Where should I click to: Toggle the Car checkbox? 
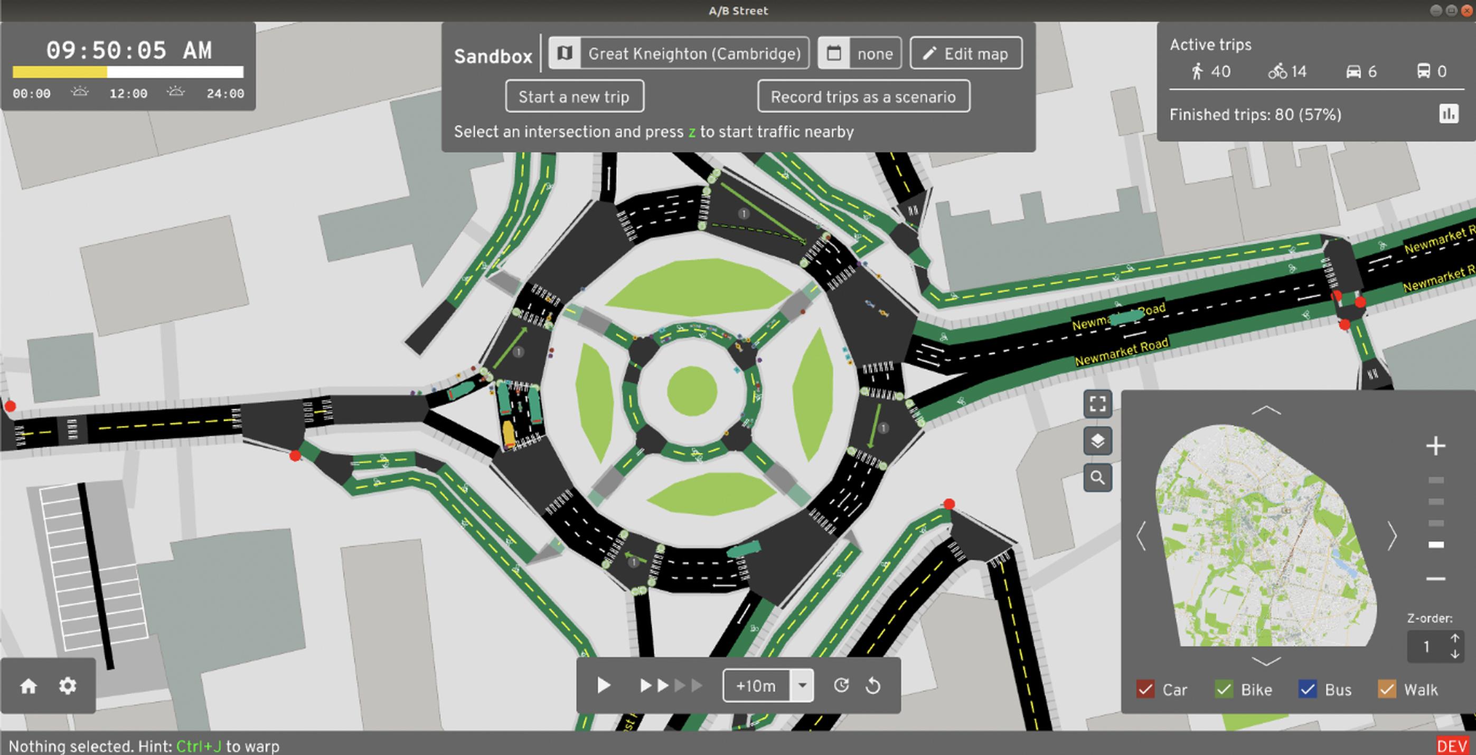(x=1145, y=689)
